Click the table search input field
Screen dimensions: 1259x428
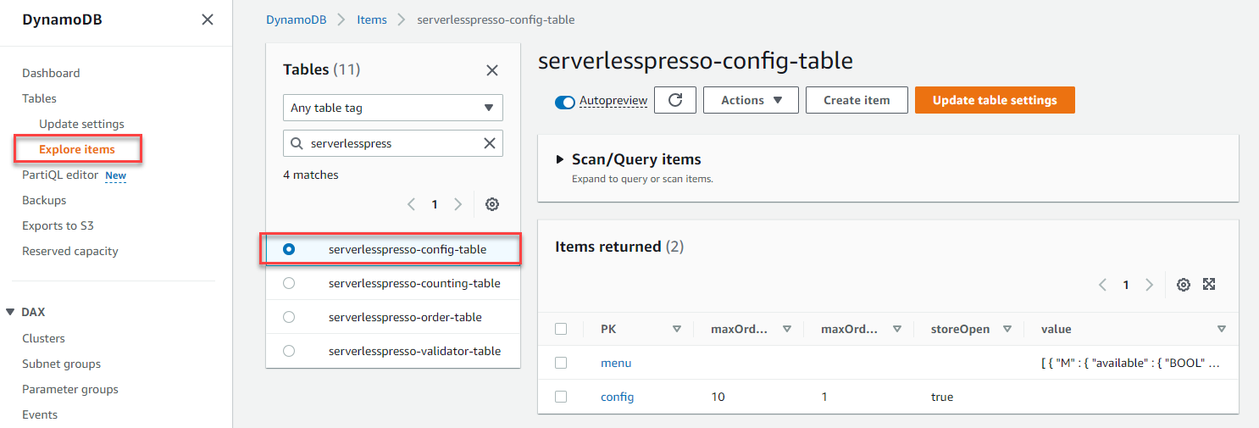pos(393,143)
